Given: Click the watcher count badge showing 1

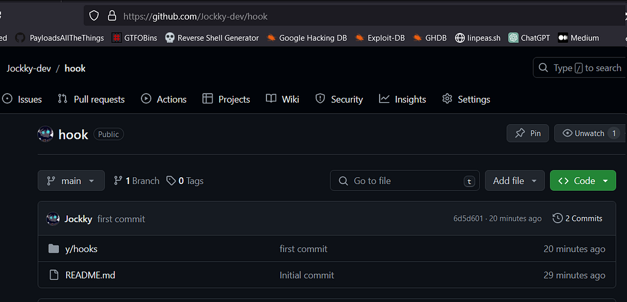Looking at the screenshot, I should click(614, 133).
